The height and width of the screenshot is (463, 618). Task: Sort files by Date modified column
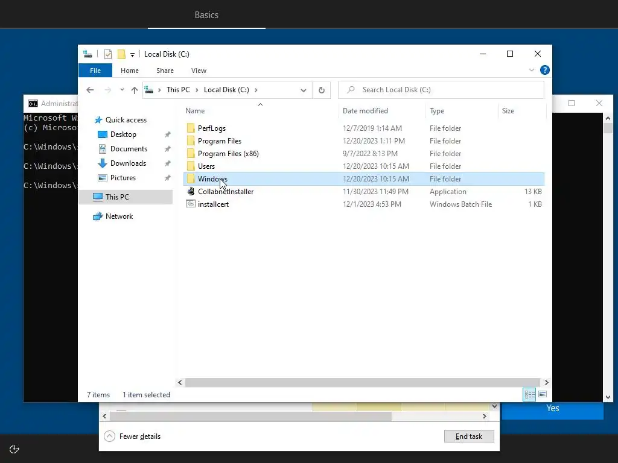click(382, 111)
